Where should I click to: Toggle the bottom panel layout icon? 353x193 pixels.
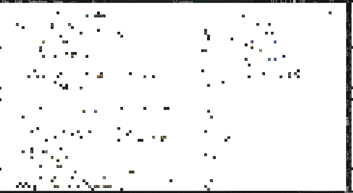coord(283,2)
